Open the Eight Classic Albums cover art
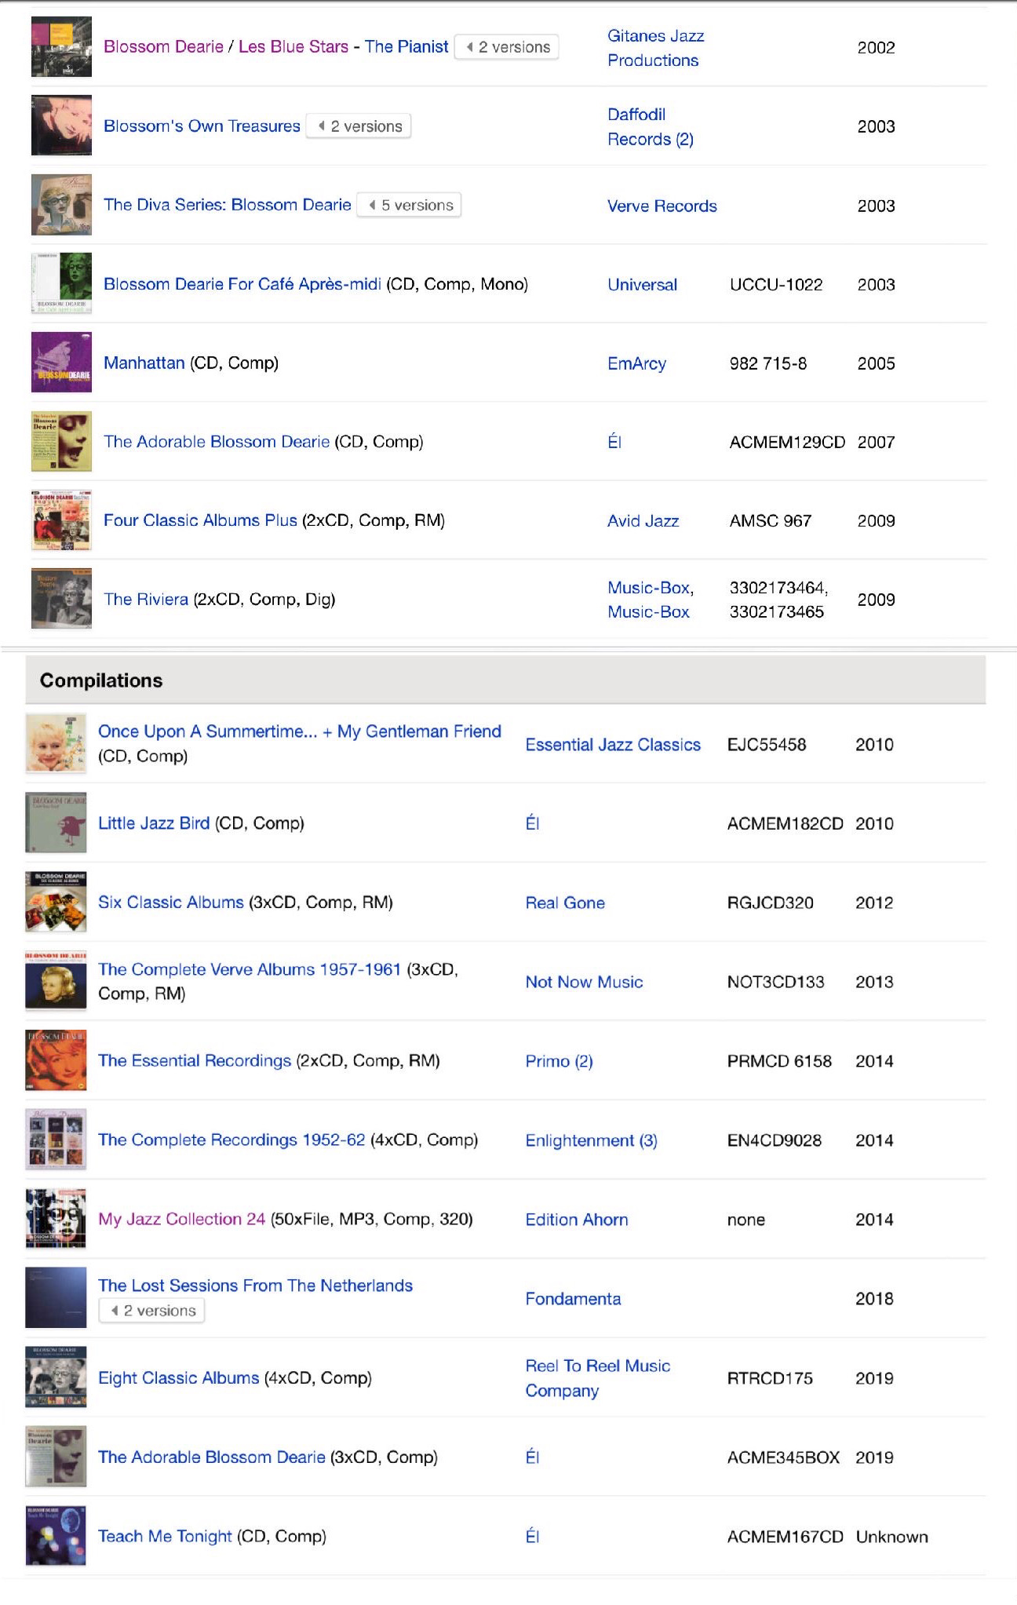Image resolution: width=1017 pixels, height=1605 pixels. coord(55,1377)
